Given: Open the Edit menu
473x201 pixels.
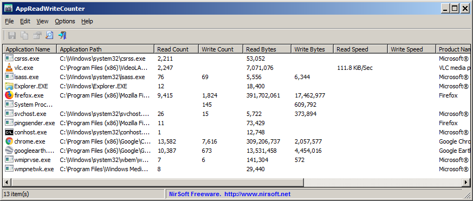Looking at the screenshot, I should point(25,21).
